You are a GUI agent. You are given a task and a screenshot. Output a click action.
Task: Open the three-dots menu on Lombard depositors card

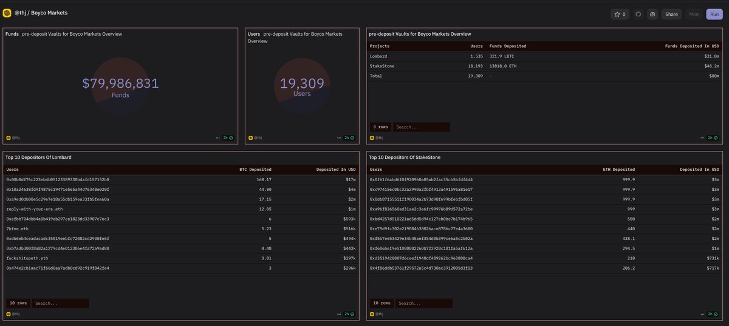[x=339, y=314]
